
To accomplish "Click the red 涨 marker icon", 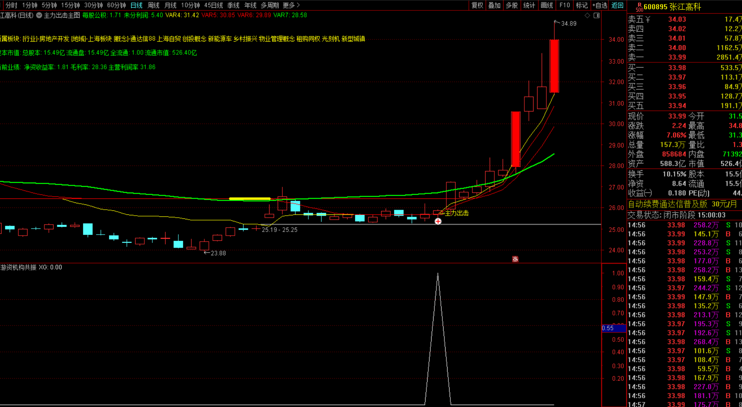I will [515, 259].
